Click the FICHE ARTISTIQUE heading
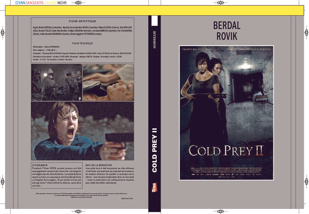Screen dimensions: 309x214 click(x=83, y=21)
